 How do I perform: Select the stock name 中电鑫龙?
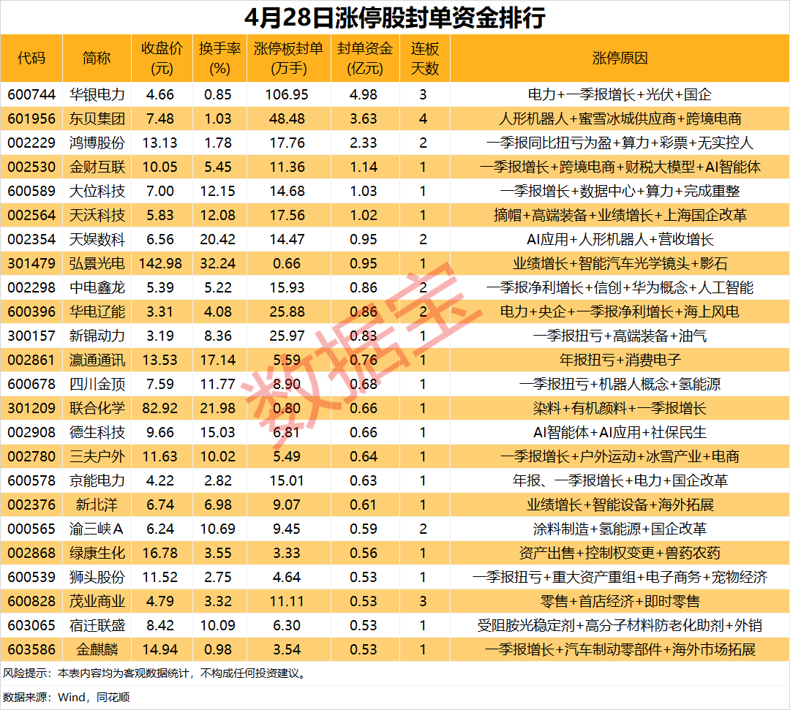[x=97, y=287]
